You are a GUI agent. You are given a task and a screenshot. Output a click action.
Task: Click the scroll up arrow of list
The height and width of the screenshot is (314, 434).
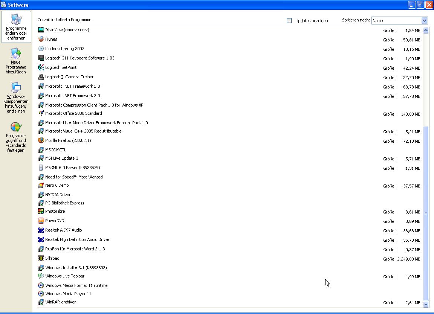[426, 30]
